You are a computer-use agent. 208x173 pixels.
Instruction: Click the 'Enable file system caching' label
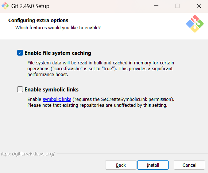click(x=58, y=53)
